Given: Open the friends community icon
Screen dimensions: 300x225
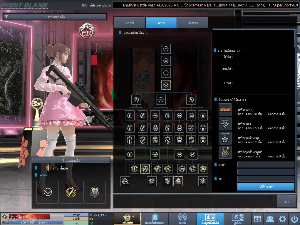Looking at the screenshot, I should pyautogui.click(x=270, y=219).
